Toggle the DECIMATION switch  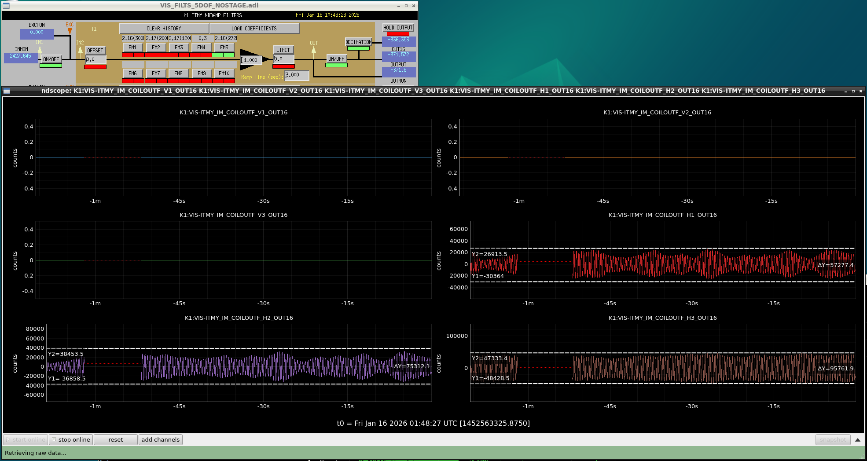[358, 42]
